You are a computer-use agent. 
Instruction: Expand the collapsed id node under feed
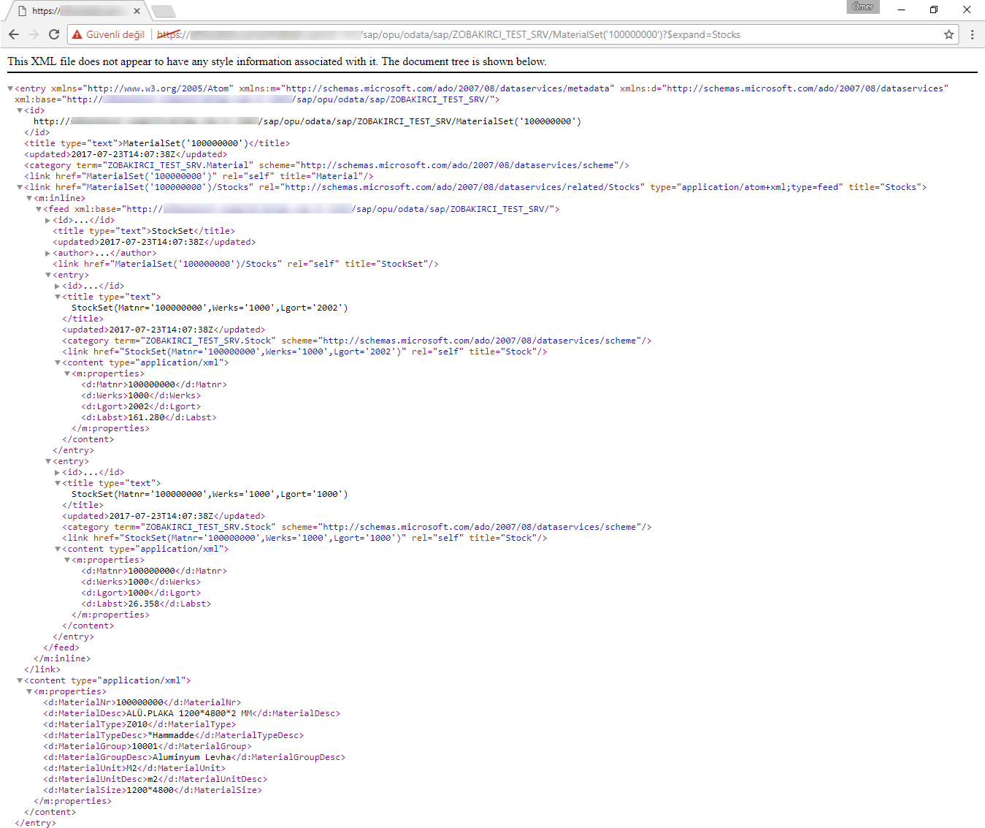tap(48, 220)
